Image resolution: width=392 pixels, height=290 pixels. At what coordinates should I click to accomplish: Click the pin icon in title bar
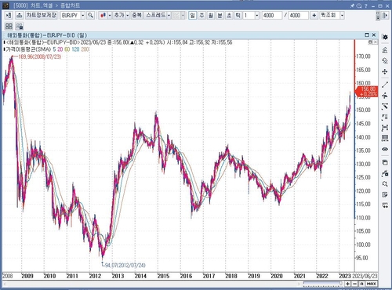pyautogui.click(x=352, y=5)
